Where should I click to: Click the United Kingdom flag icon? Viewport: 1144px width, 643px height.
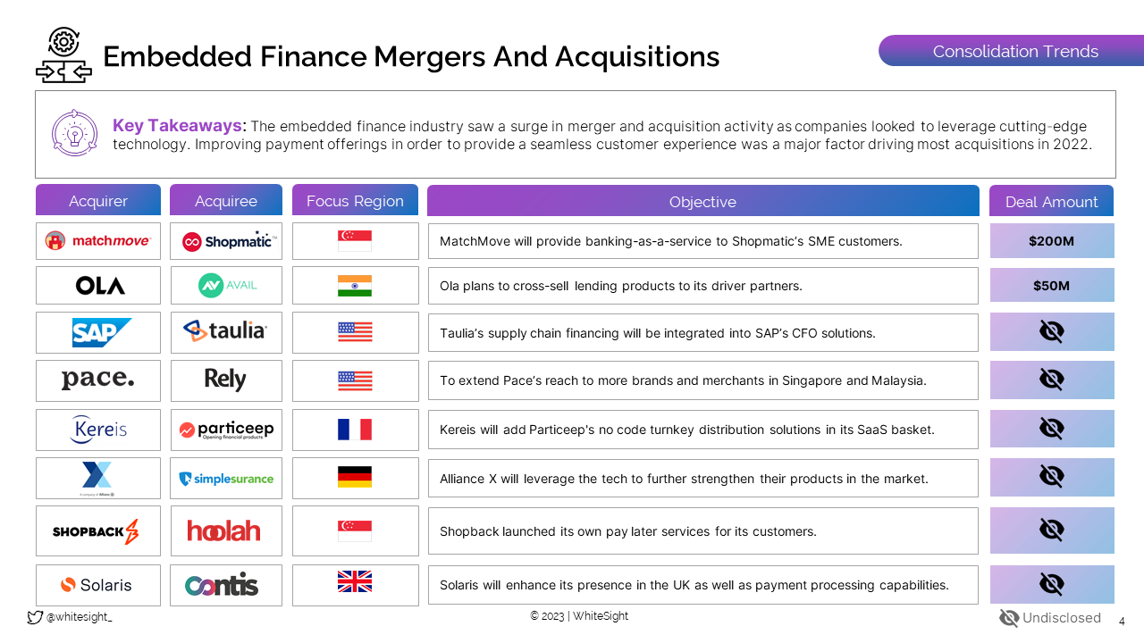(x=355, y=582)
